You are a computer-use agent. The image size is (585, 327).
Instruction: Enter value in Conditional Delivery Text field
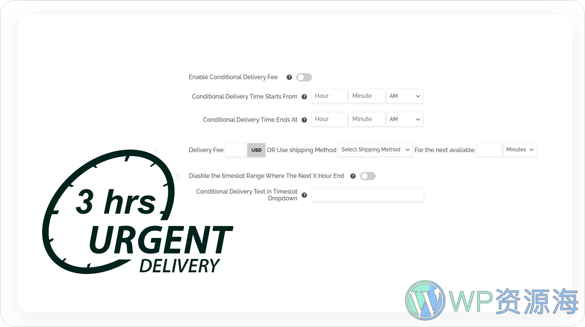[368, 195]
